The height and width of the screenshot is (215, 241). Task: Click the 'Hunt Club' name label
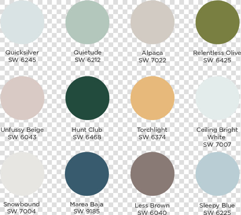click(x=87, y=130)
